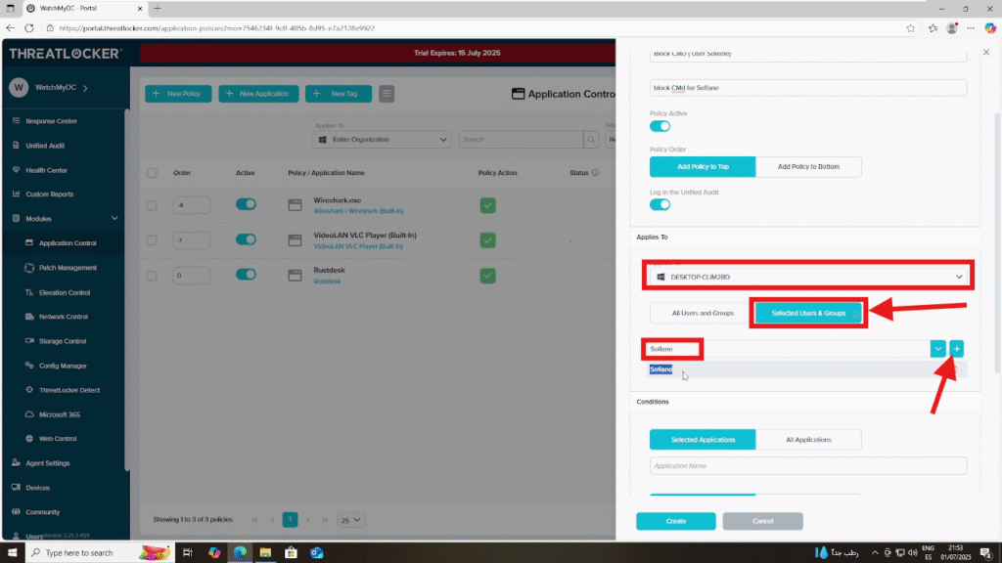Click the New Policy button
This screenshot has width=1002, height=563.
coord(178,94)
